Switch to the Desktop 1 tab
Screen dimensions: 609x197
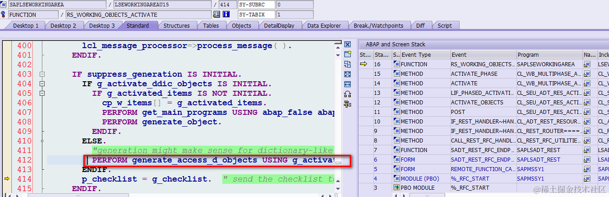(26, 25)
